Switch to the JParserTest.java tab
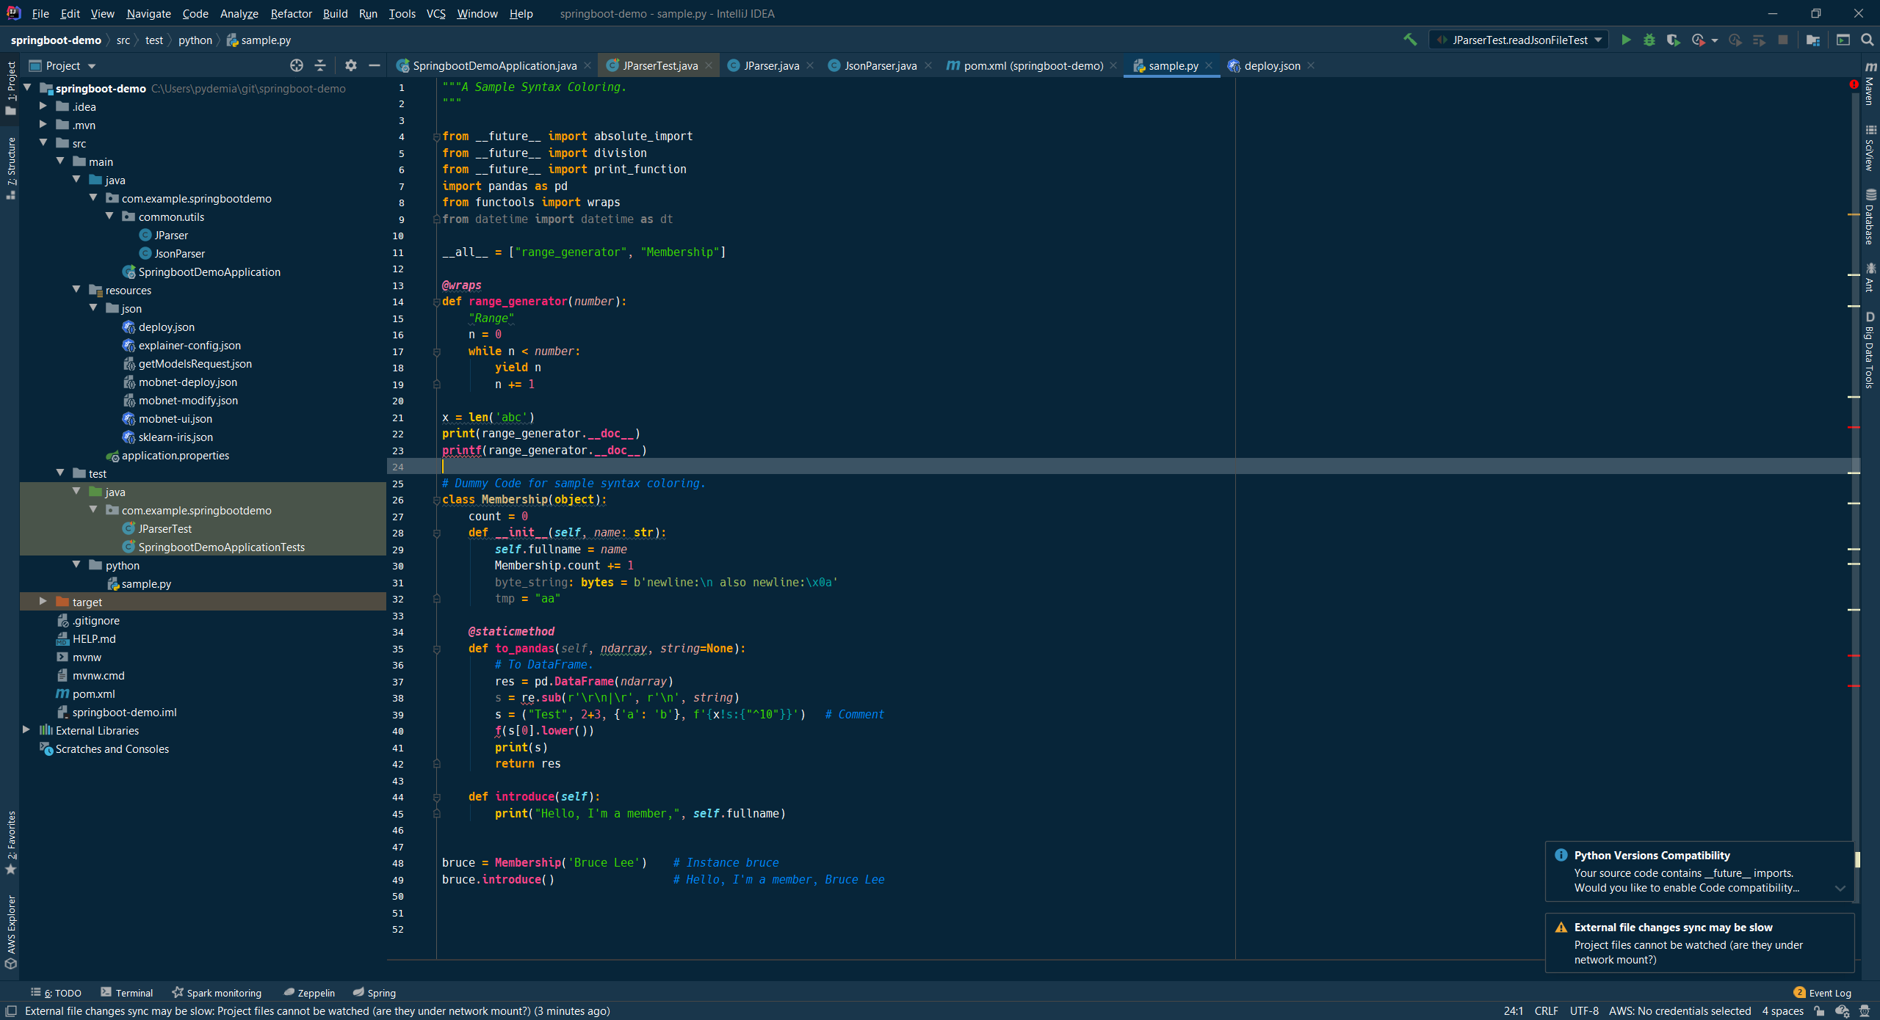This screenshot has width=1880, height=1020. [659, 66]
